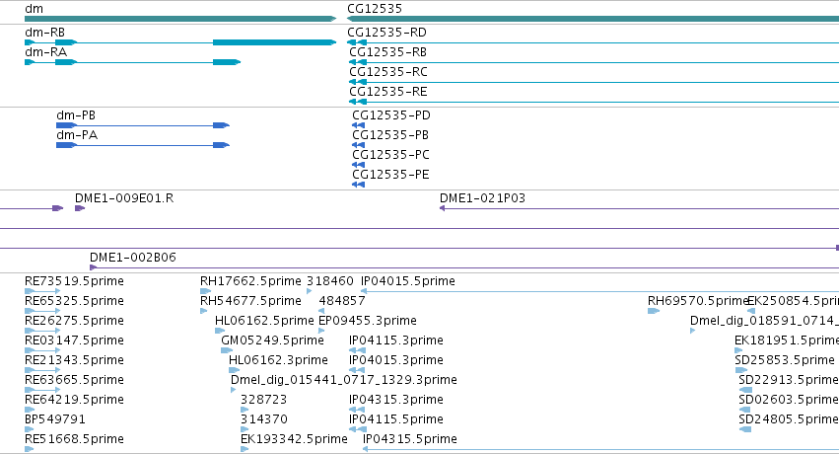Click the DME1-002B06 clone label

pyautogui.click(x=133, y=258)
